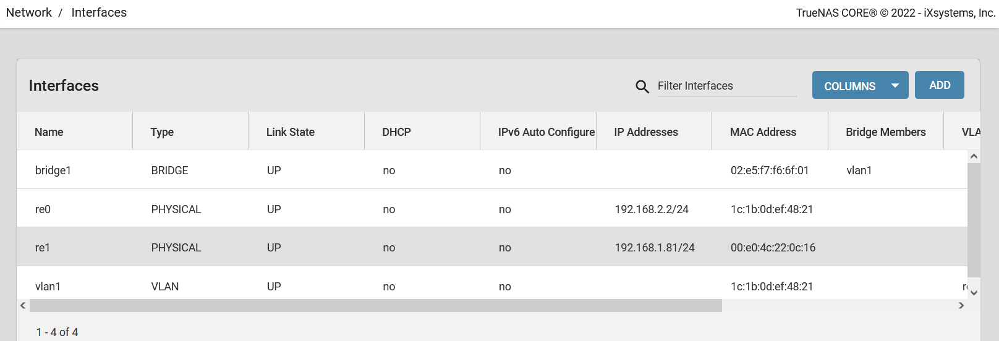The width and height of the screenshot is (999, 341).
Task: Click the horizontal scrollbar right arrow
Action: (961, 305)
